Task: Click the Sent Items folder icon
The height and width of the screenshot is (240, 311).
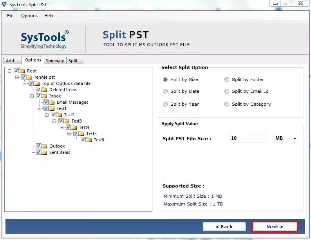Action: pyautogui.click(x=44, y=152)
